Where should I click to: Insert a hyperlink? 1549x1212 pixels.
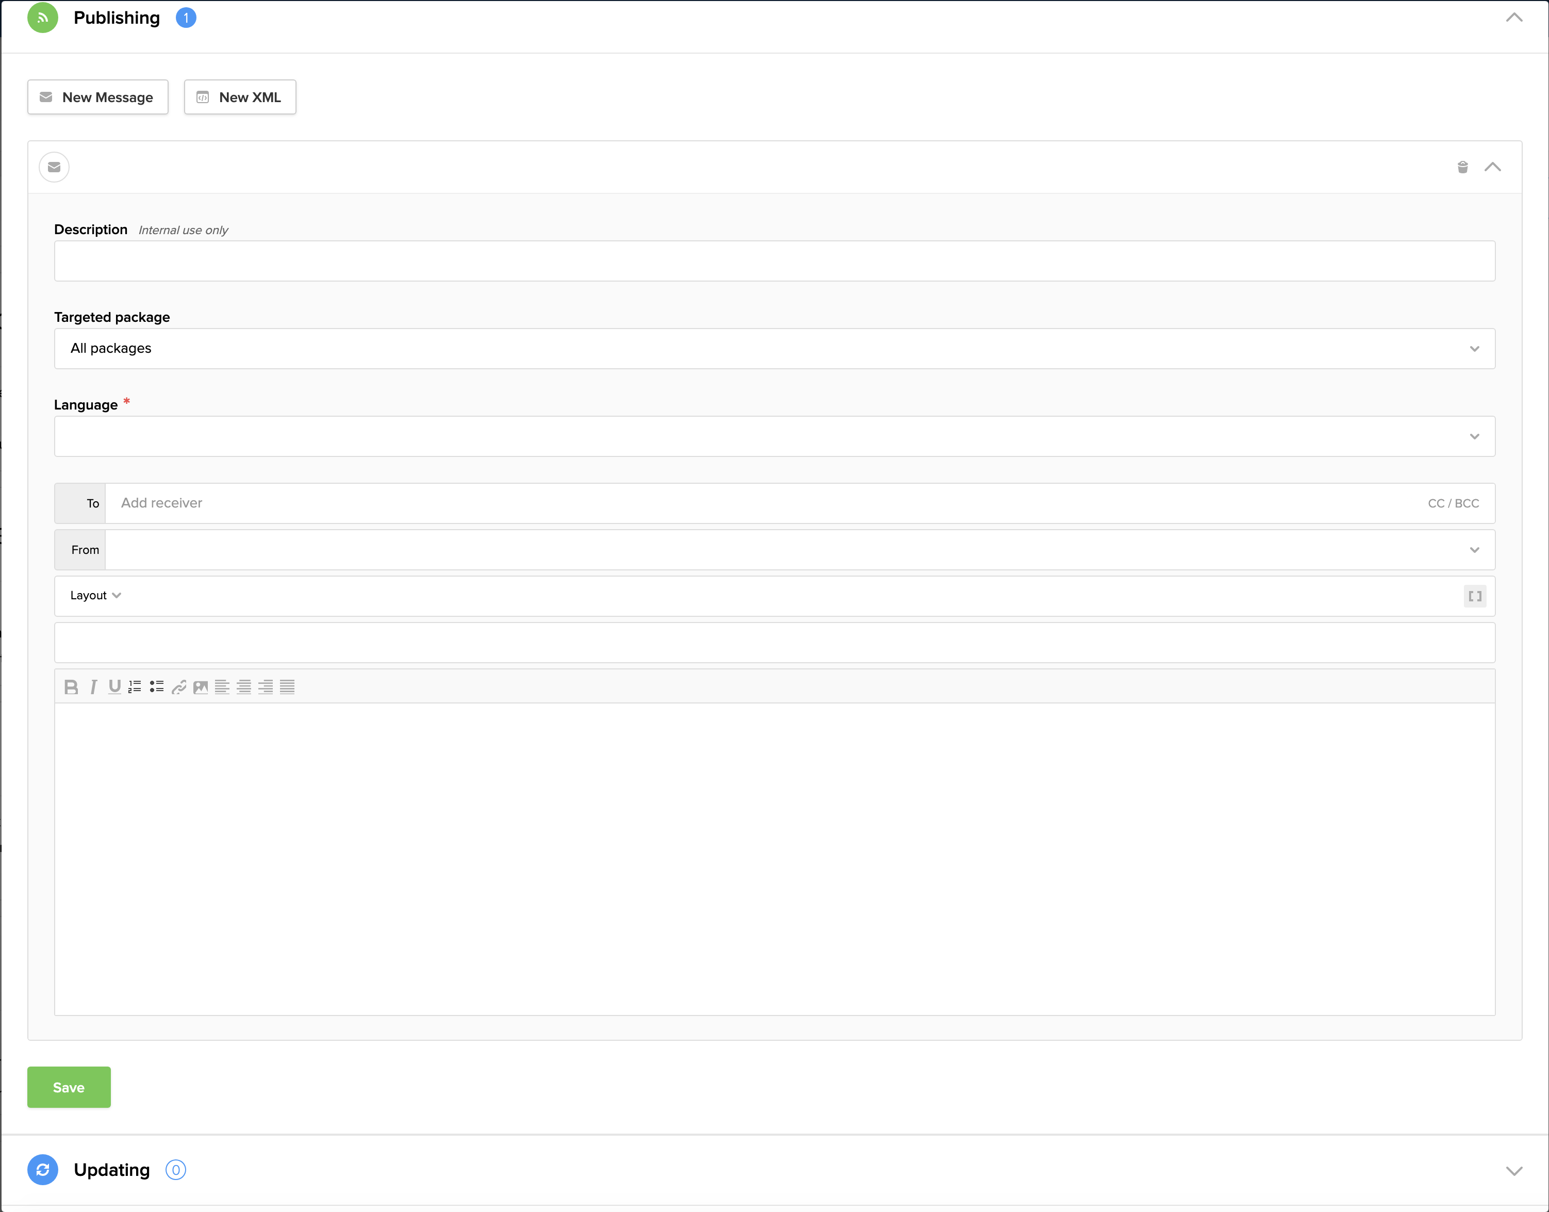pos(179,687)
